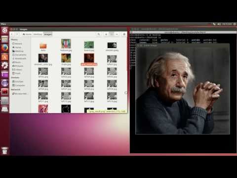Open the Files launcher icon
Image resolution: width=237 pixels, height=178 pixels.
(4, 39)
